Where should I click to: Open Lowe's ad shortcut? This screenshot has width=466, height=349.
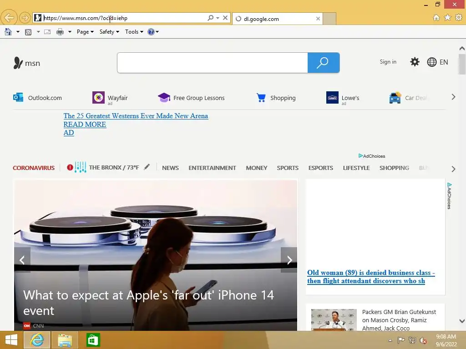(x=343, y=98)
